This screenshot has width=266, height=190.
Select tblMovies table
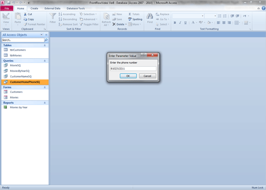[25, 55]
